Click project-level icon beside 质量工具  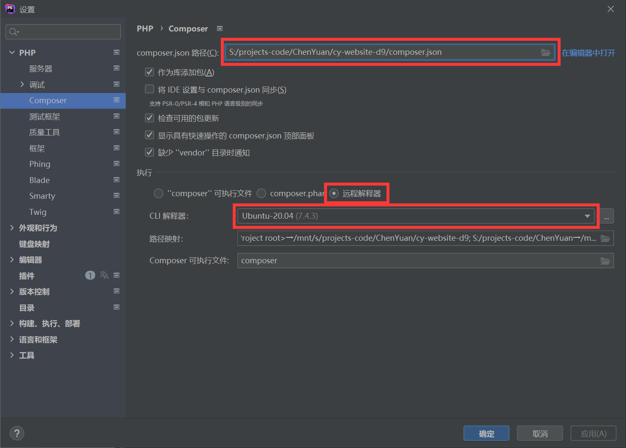click(x=116, y=132)
